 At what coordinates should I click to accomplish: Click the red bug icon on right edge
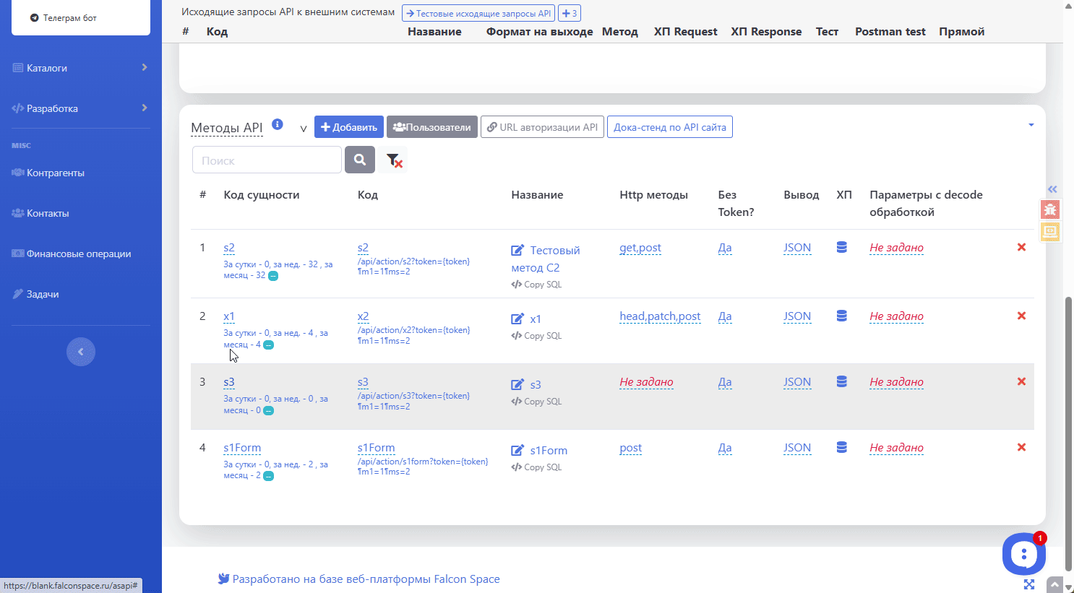[x=1049, y=209]
